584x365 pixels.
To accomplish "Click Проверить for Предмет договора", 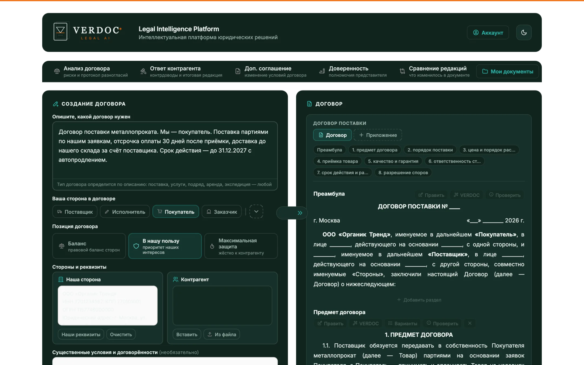I will pos(442,323).
